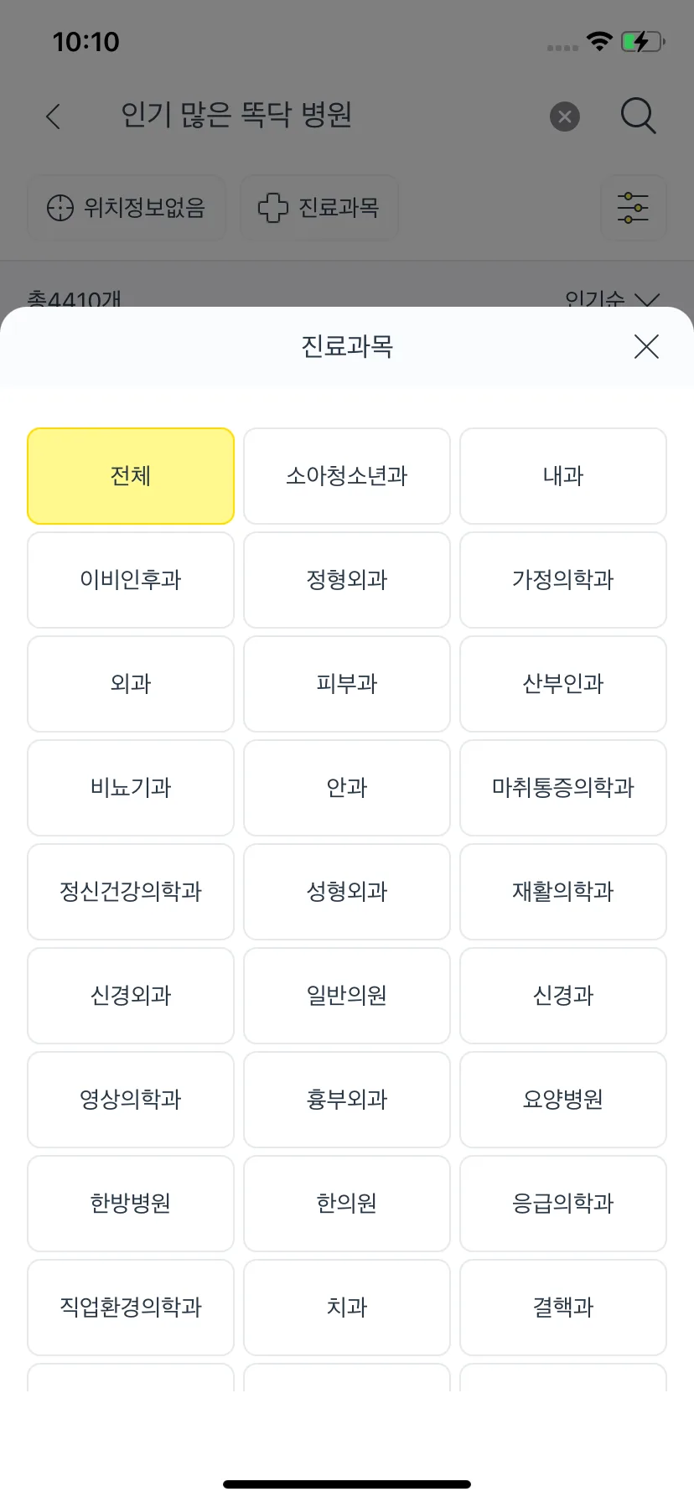Expand the 인기순 sort dropdown
694x1502 pixels.
point(613,299)
